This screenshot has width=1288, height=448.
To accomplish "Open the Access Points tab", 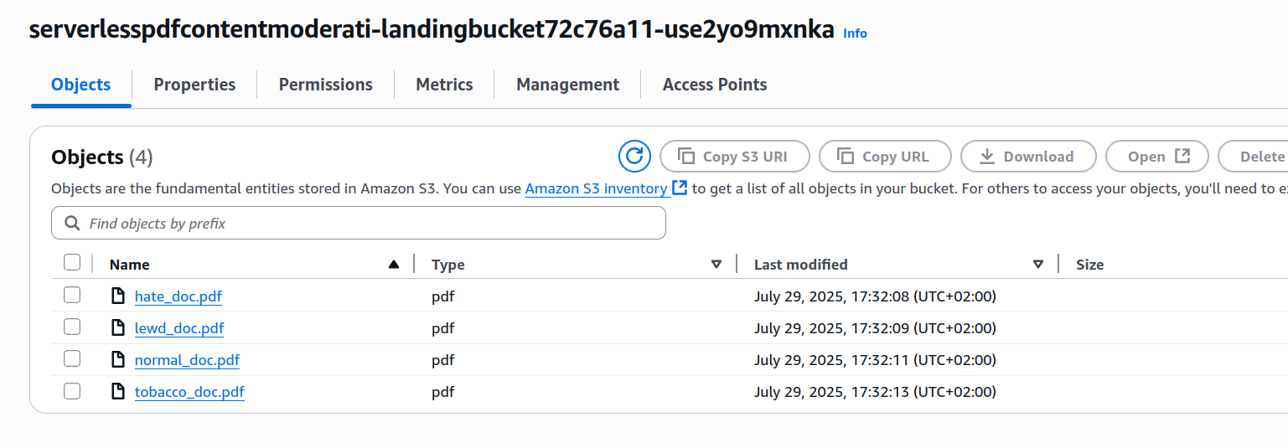I will click(x=715, y=85).
